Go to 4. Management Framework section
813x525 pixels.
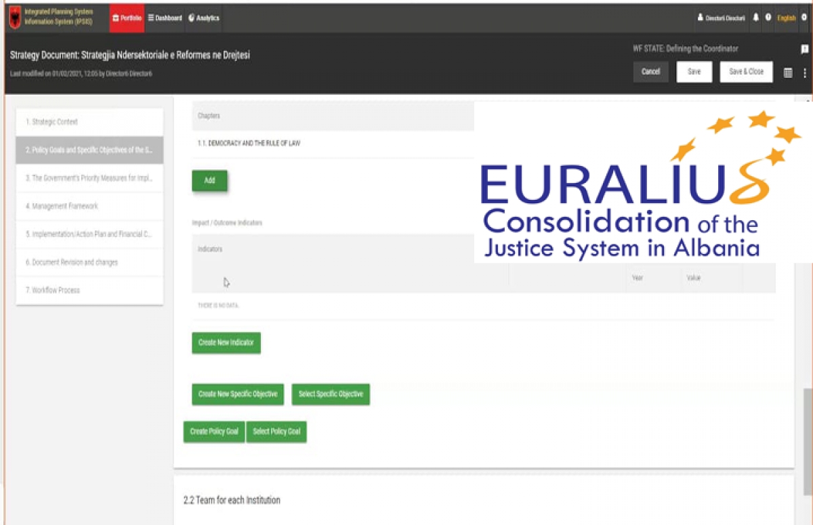(x=89, y=206)
